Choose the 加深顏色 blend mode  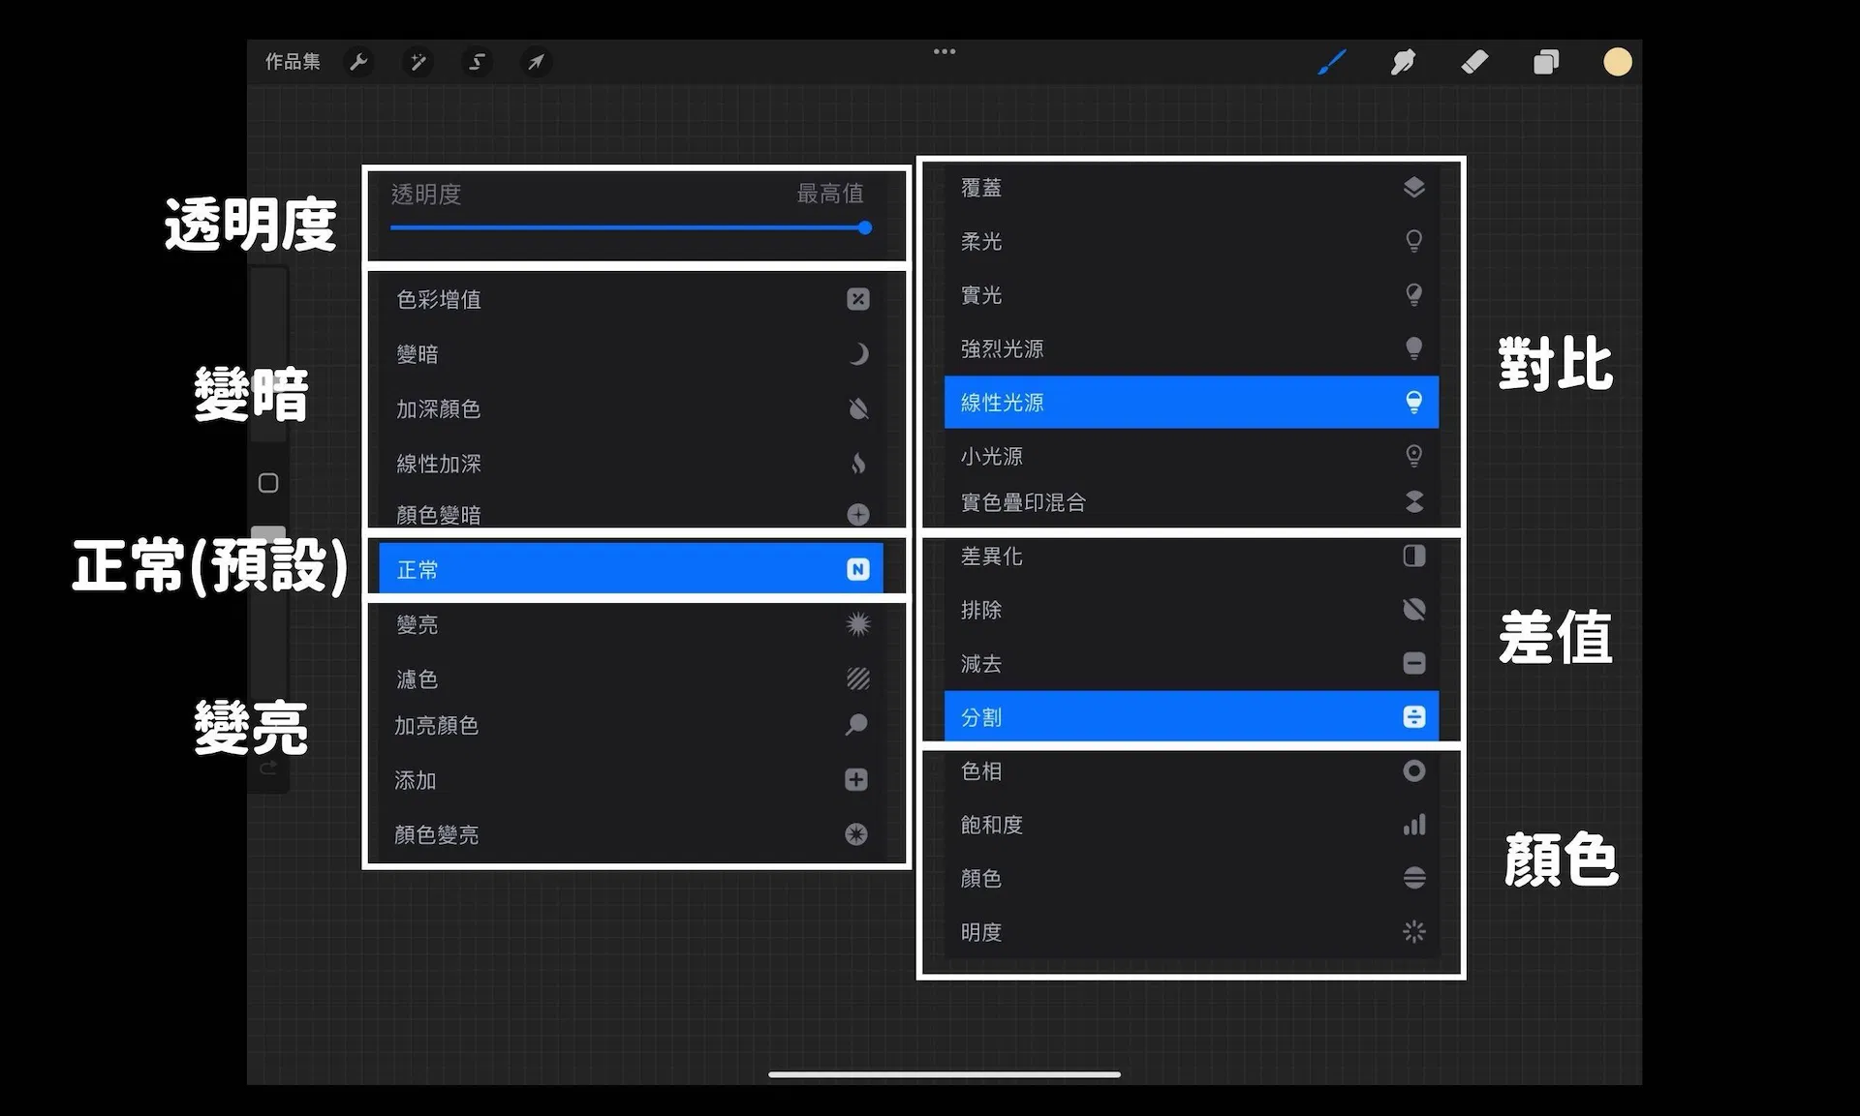[x=631, y=408]
